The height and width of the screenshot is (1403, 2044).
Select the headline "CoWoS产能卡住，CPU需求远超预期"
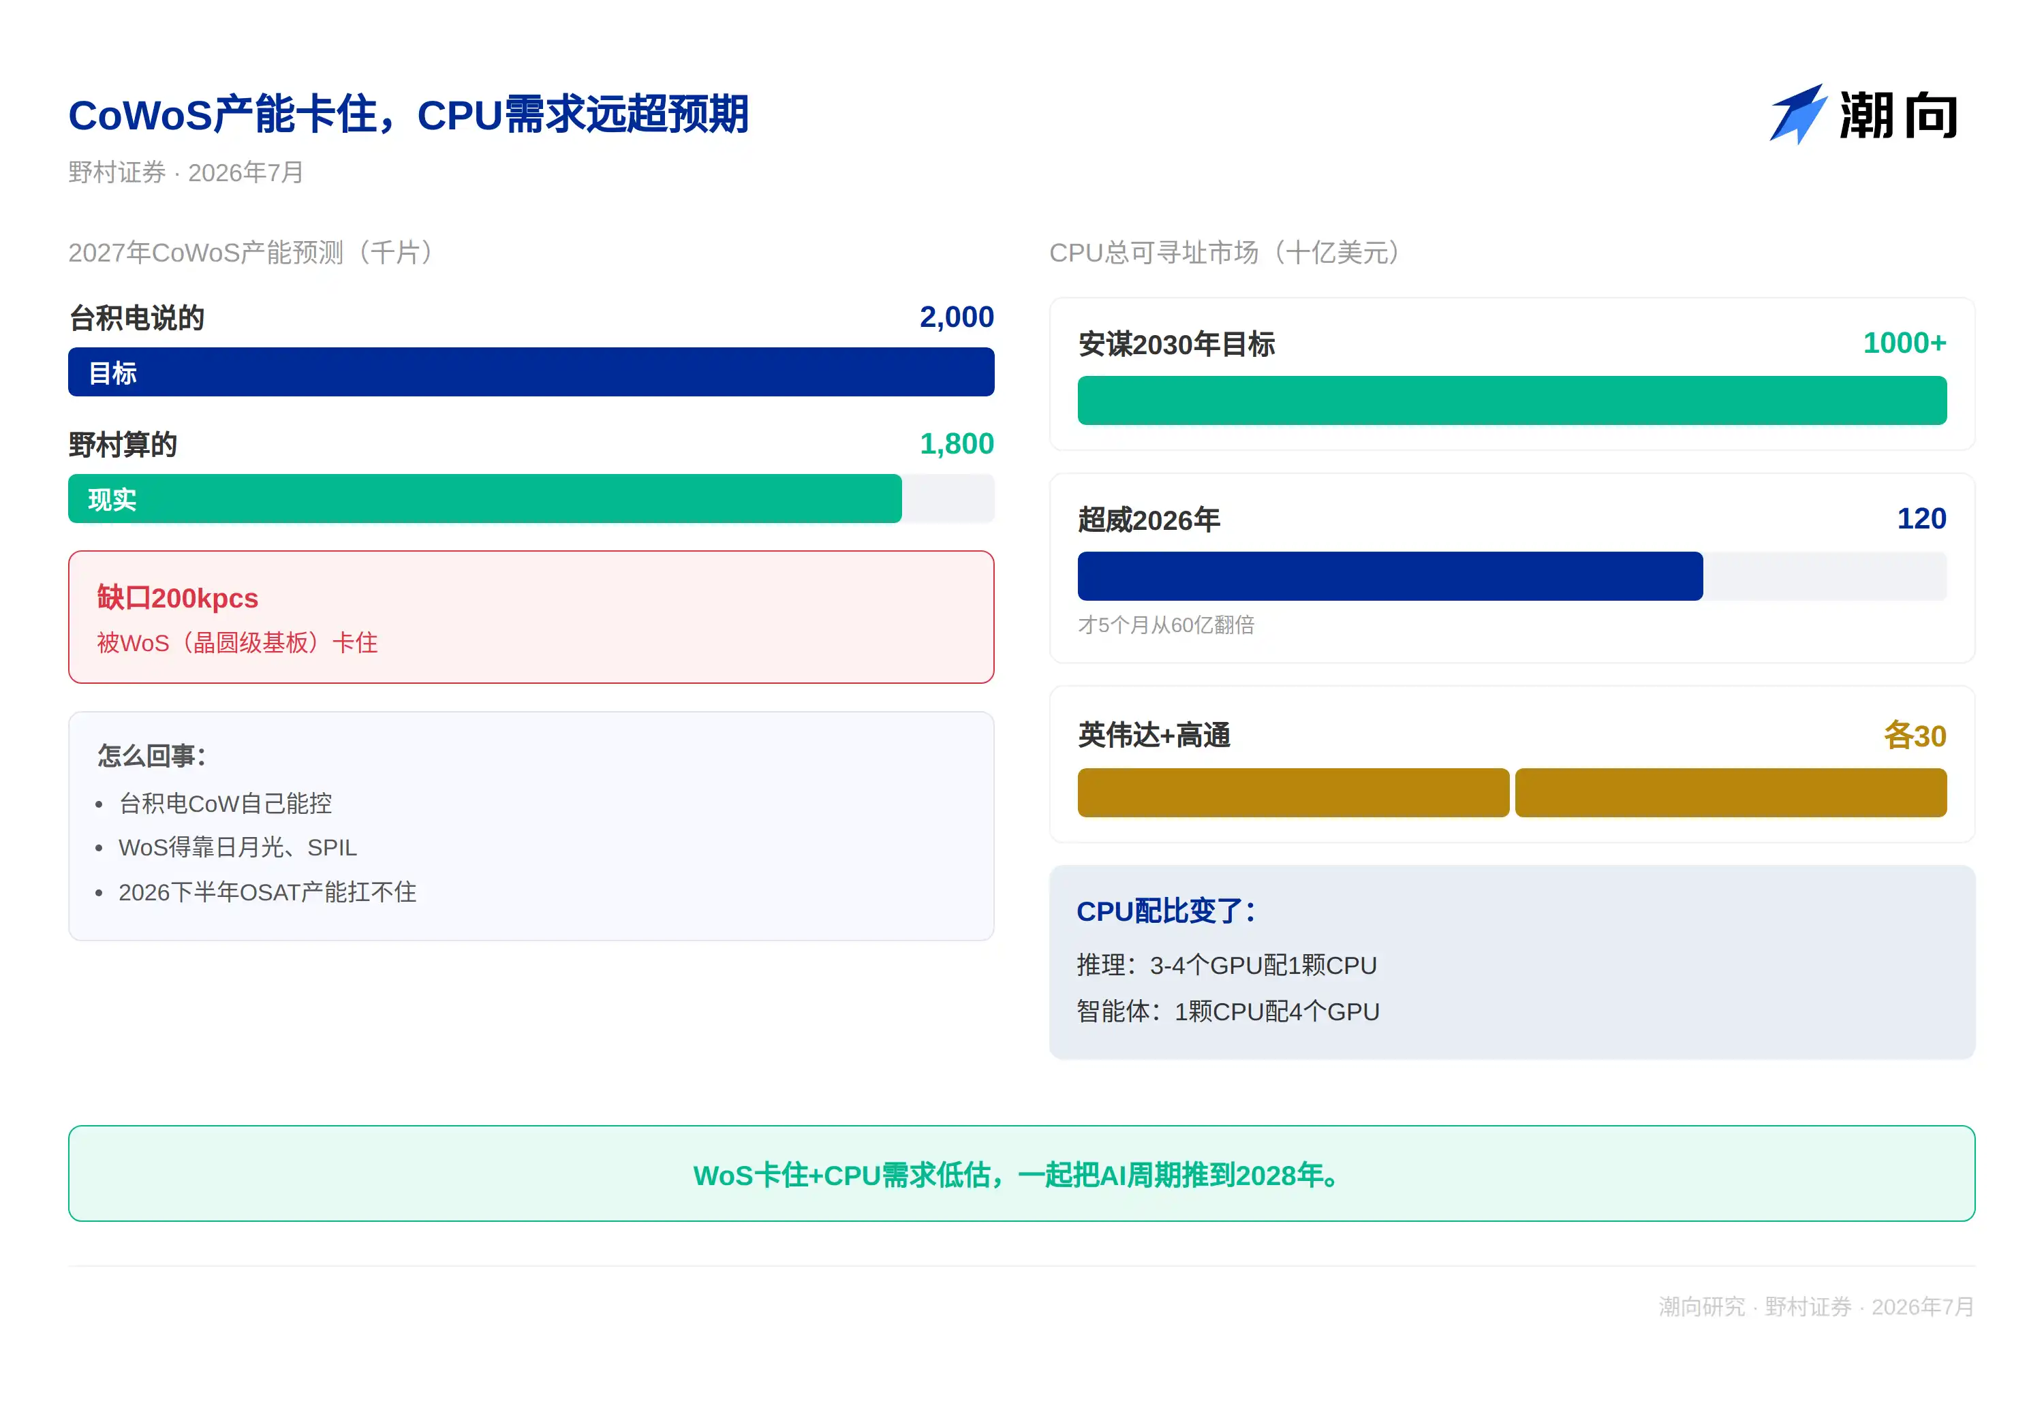(x=408, y=114)
